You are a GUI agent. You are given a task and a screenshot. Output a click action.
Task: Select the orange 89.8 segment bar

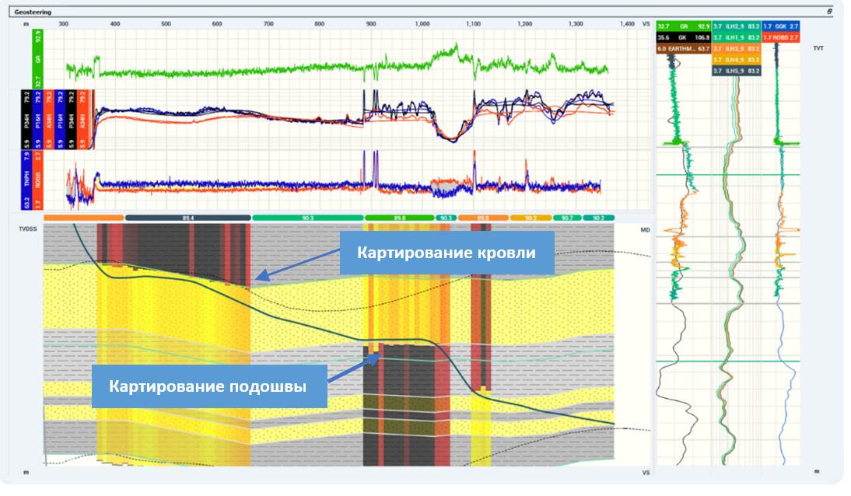[x=483, y=218]
